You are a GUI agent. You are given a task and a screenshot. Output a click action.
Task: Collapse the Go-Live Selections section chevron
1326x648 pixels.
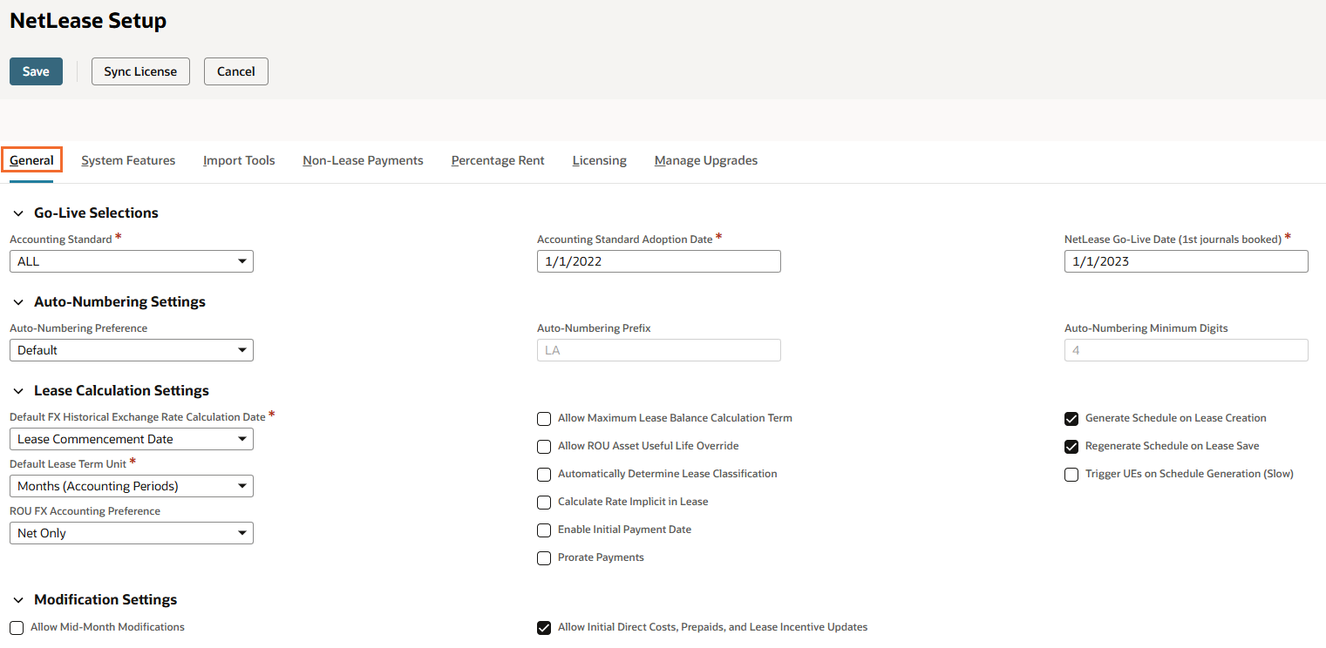[18, 213]
